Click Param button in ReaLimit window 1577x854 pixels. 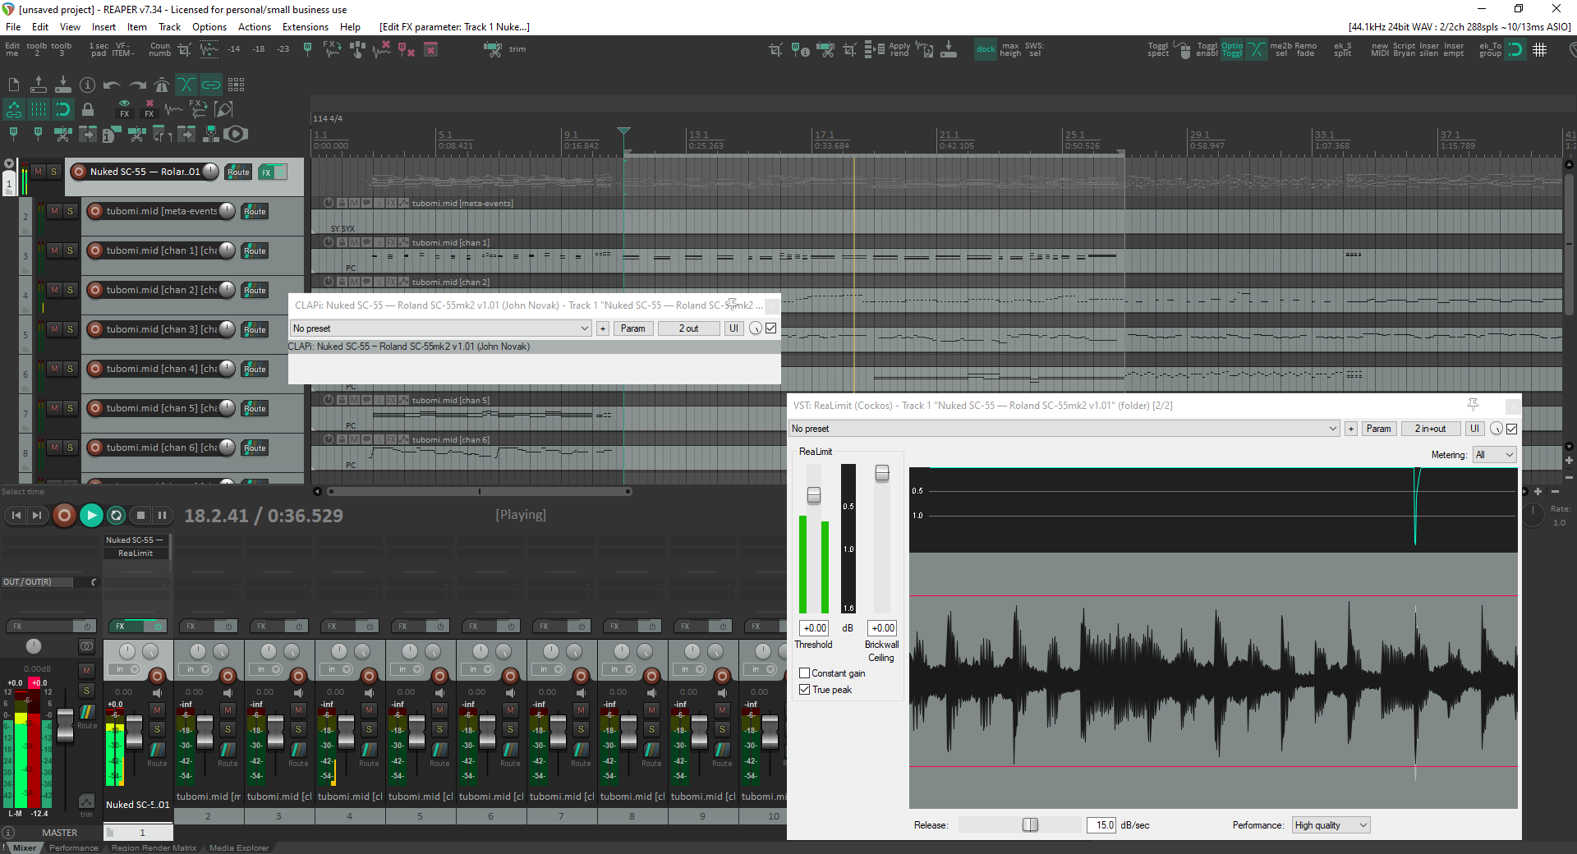pyautogui.click(x=1378, y=429)
